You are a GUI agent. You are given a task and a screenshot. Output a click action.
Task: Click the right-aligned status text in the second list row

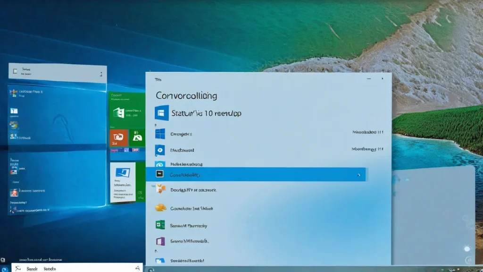click(x=367, y=149)
